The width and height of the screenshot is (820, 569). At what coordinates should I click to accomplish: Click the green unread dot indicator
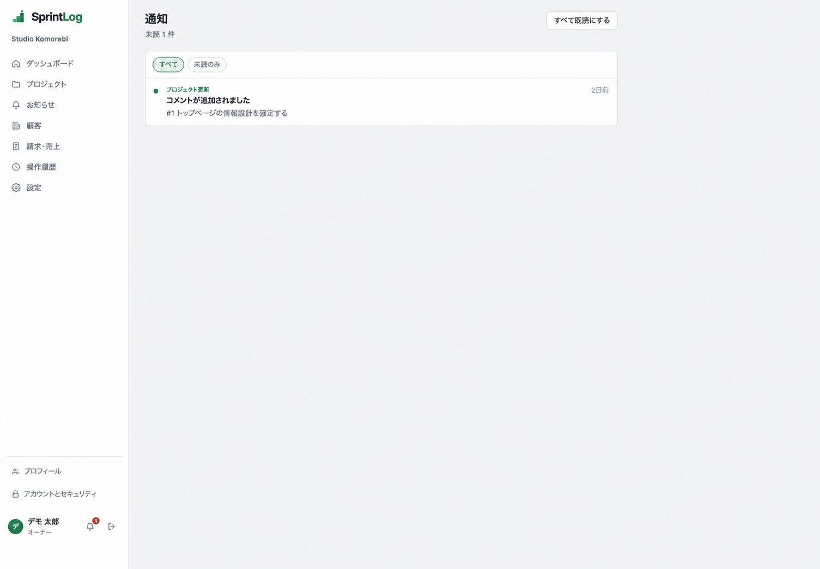click(156, 91)
